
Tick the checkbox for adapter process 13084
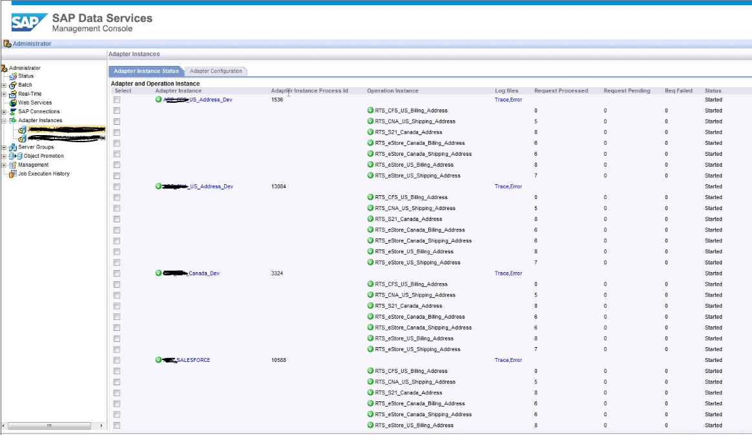(116, 187)
